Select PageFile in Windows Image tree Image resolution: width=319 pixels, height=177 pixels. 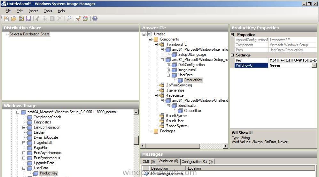[x=40, y=148]
